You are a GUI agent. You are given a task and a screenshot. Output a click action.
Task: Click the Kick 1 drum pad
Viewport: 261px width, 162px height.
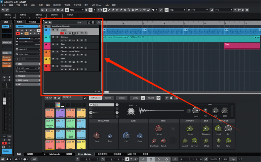point(50,144)
